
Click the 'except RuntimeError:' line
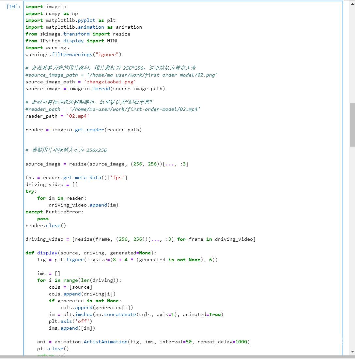[x=54, y=212]
